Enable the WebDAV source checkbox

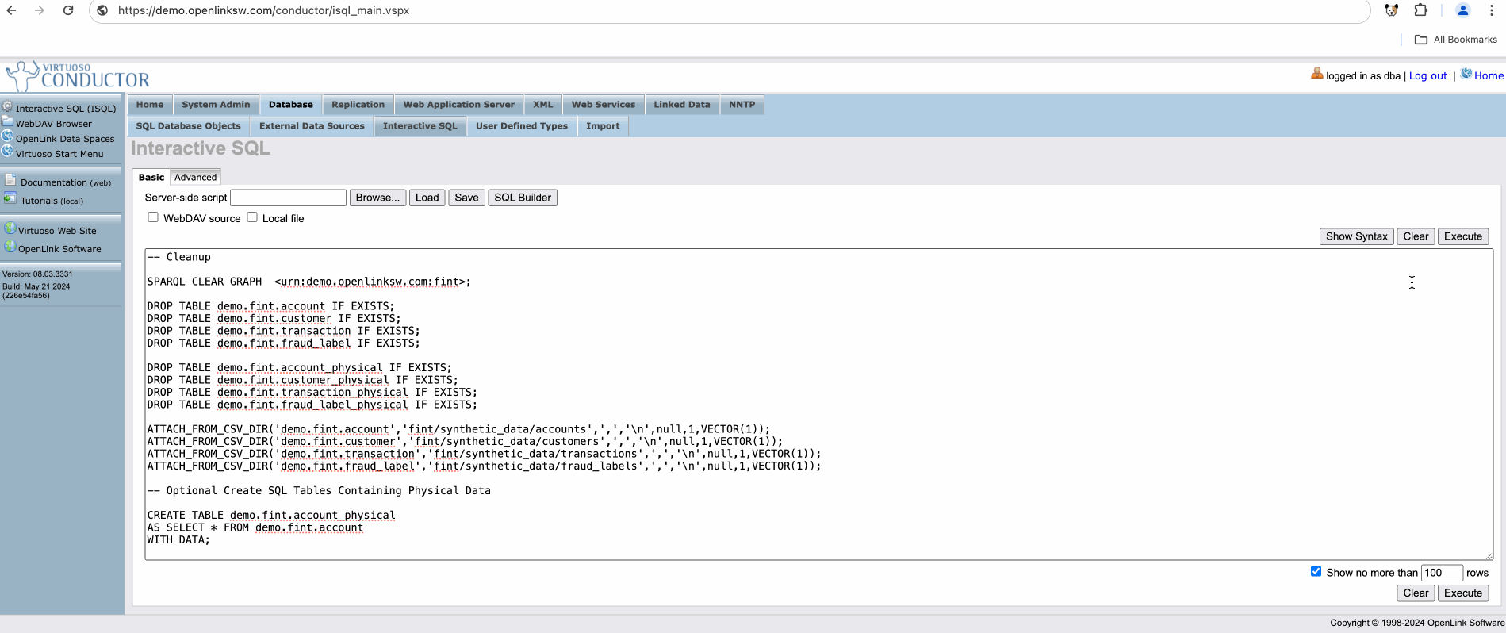pos(153,217)
